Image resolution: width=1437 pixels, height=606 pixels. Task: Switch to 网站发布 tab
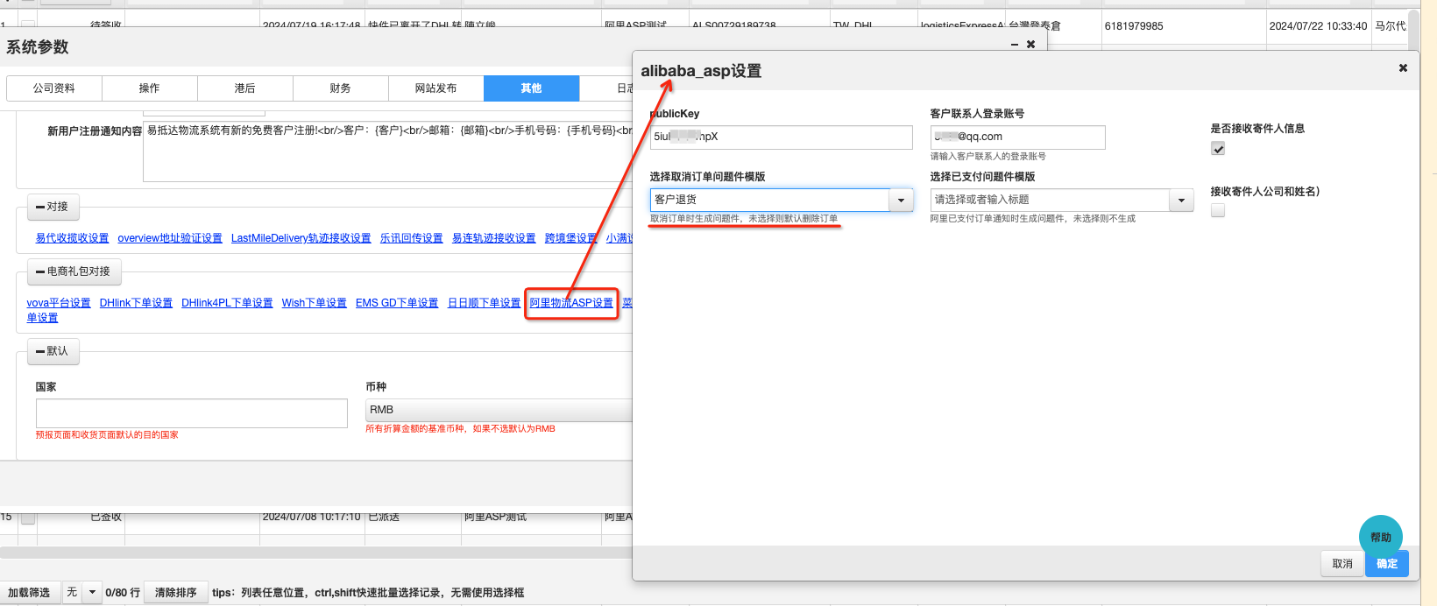[x=436, y=88]
